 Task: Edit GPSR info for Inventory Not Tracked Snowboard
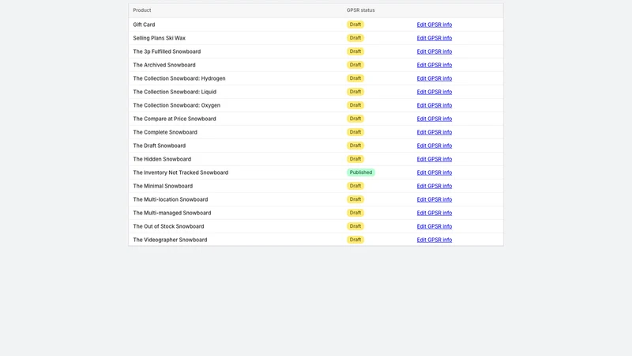coord(434,172)
